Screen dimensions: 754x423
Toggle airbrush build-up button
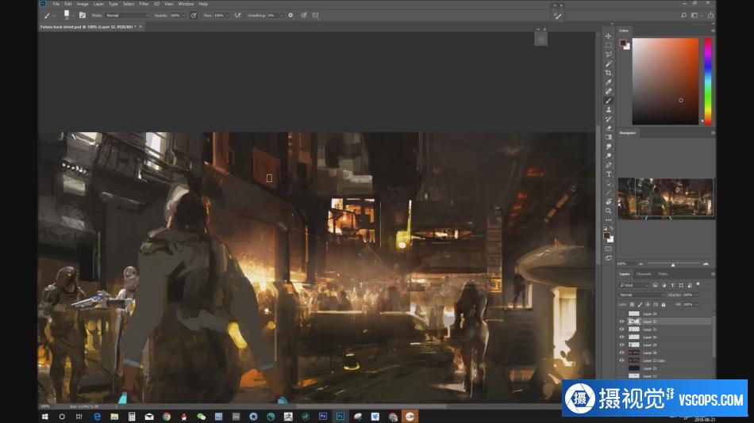(237, 15)
